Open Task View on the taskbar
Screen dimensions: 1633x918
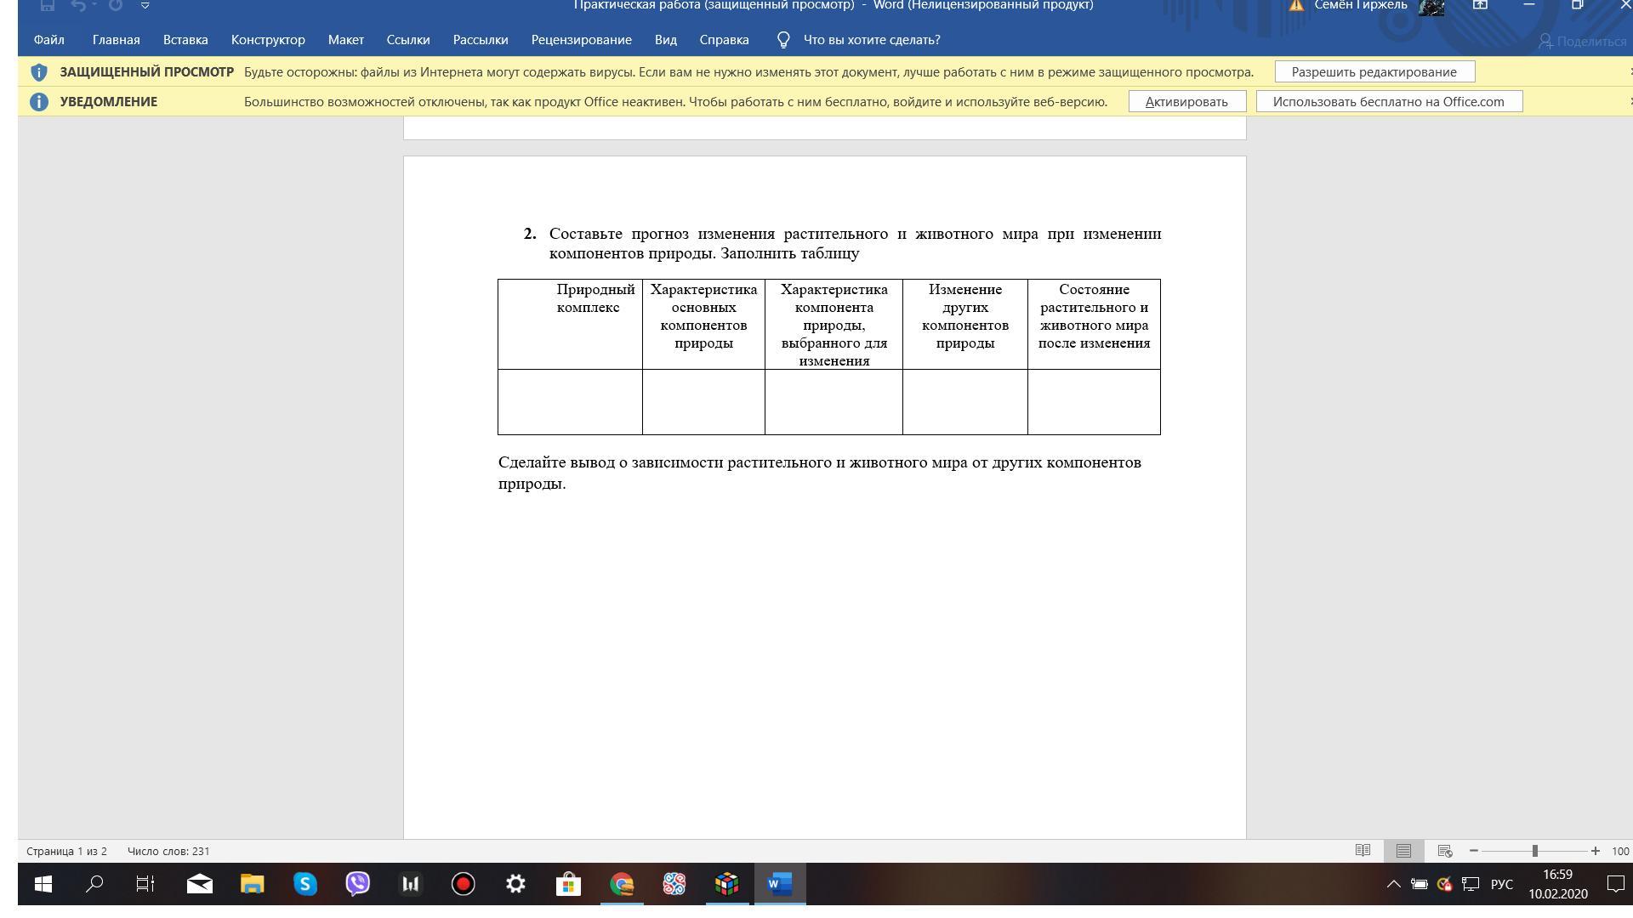point(146,884)
